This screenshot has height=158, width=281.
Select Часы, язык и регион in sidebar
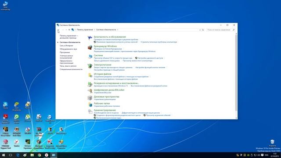(68, 66)
